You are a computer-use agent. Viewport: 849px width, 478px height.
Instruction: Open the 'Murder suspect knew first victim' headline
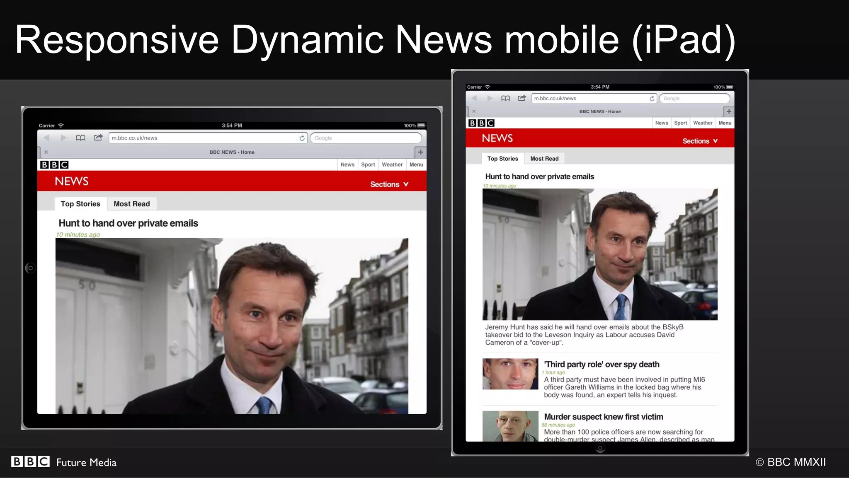(x=604, y=417)
